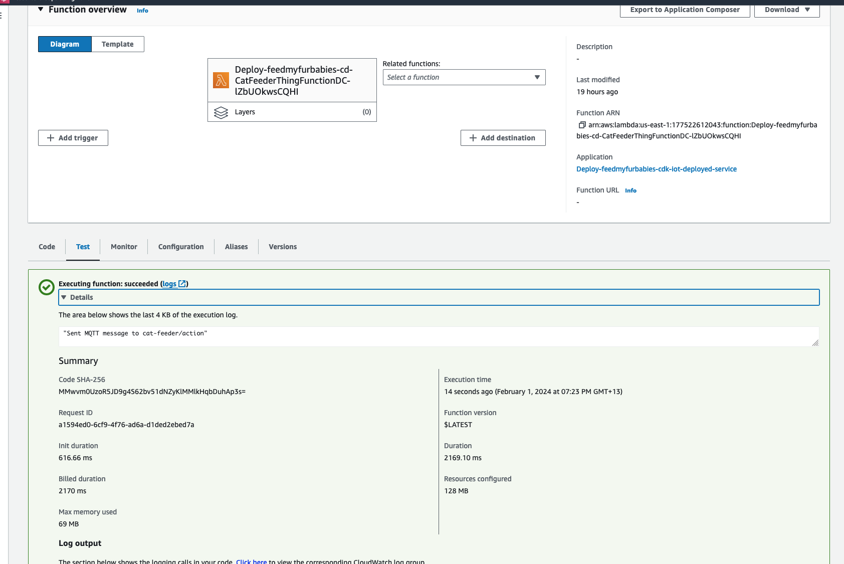Copy the Function ARN with copy icon

coord(582,125)
